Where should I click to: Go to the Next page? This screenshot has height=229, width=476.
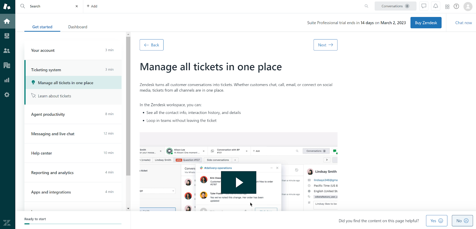325,45
